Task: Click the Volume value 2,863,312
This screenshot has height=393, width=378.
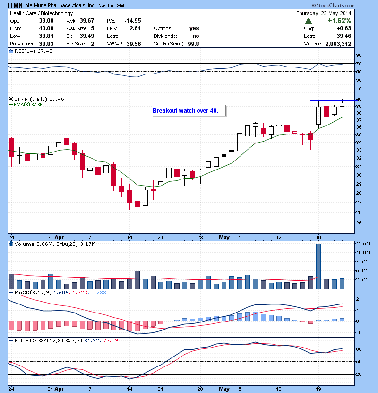Action: pos(338,44)
